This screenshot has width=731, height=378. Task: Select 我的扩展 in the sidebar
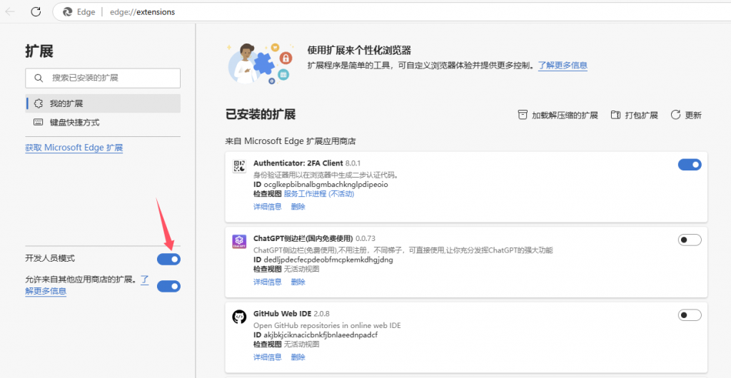click(66, 103)
